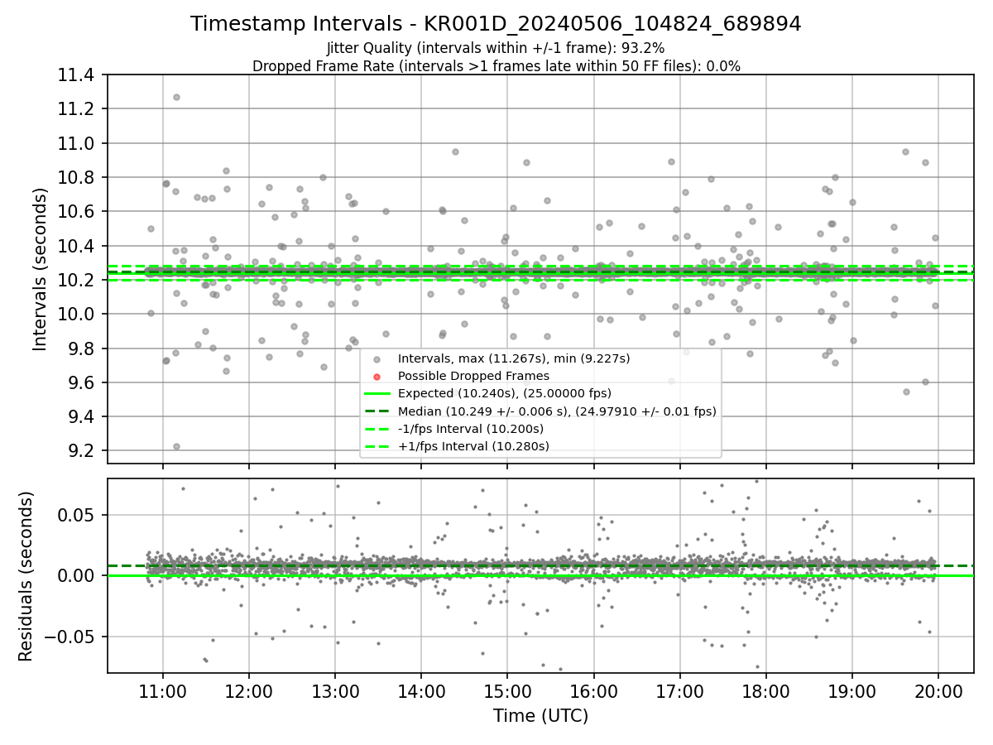Click the plot title "Timestamp Intervals - KR001D_20240506_104824_689894"
Screen dimensions: 993x745
pyautogui.click(x=496, y=24)
